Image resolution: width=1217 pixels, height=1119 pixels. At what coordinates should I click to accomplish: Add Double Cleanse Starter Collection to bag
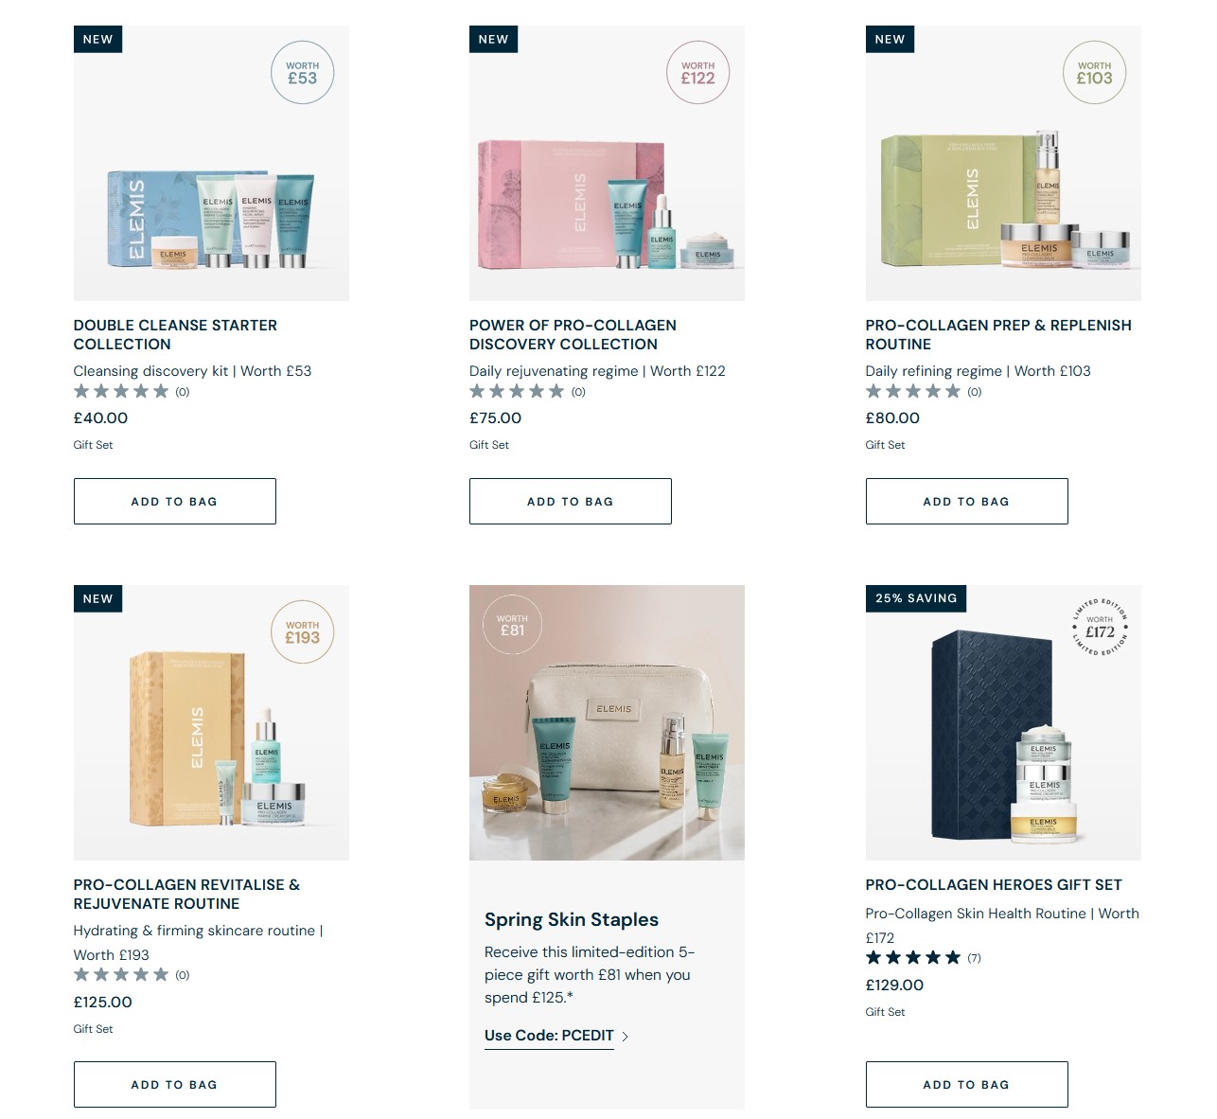coord(175,502)
